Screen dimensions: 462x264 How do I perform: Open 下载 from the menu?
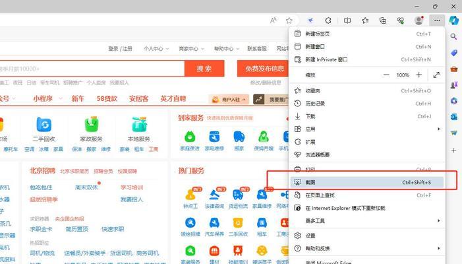tap(367, 116)
